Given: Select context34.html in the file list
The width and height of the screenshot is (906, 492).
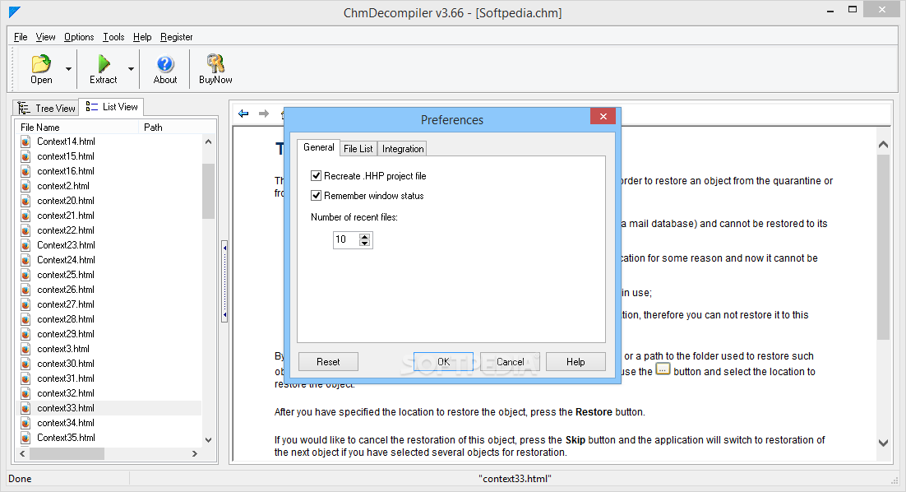Looking at the screenshot, I should [66, 423].
